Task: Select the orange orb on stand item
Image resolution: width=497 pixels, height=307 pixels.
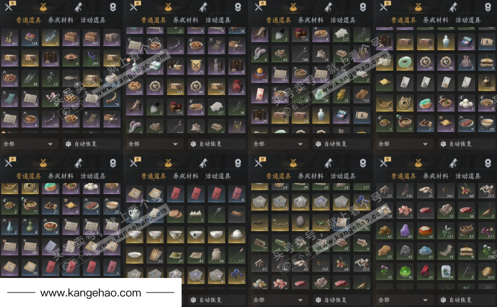Action: (260, 74)
